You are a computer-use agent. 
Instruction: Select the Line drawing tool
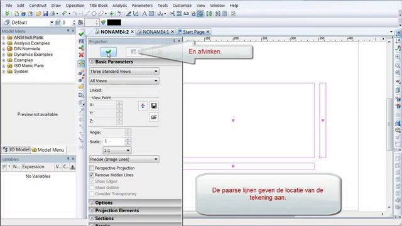pos(87,14)
